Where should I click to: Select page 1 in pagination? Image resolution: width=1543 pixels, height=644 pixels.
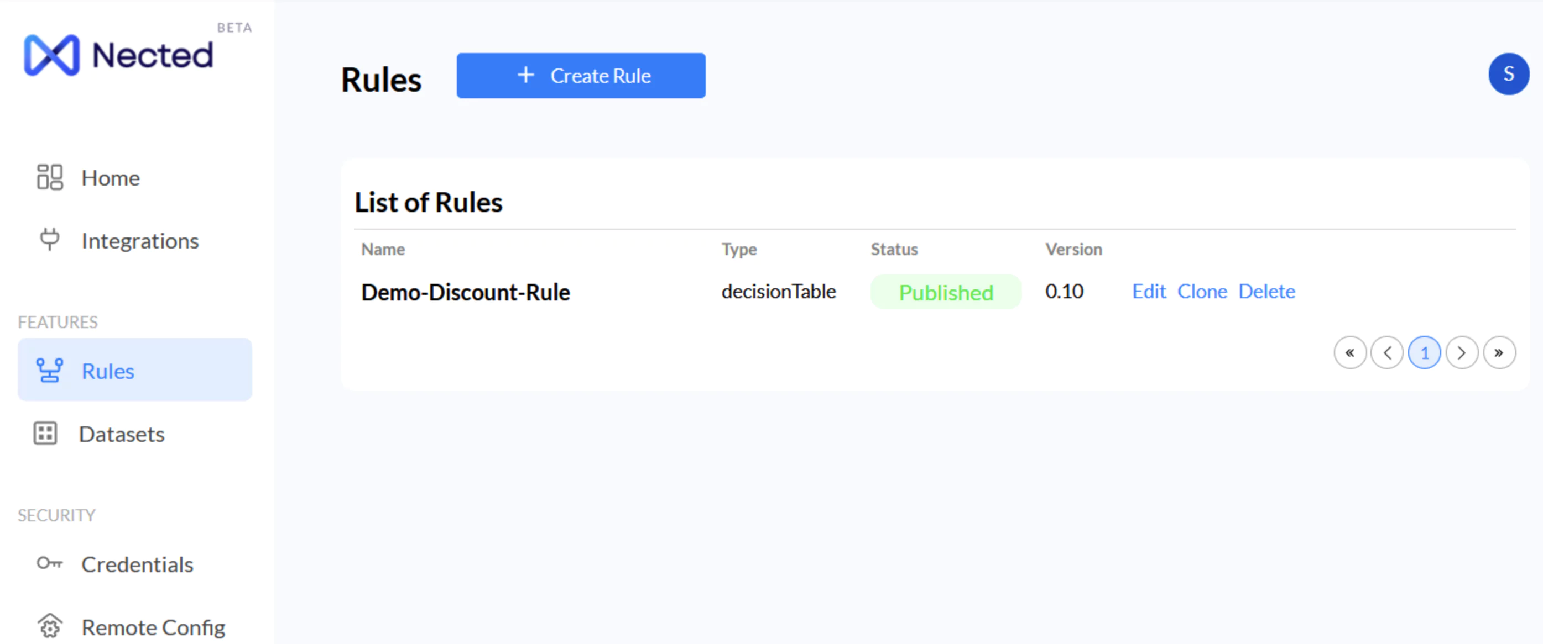point(1424,353)
